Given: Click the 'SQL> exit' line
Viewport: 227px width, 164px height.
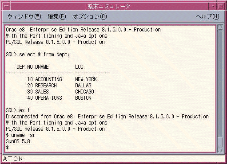Looking at the screenshot, I should (x=18, y=110).
